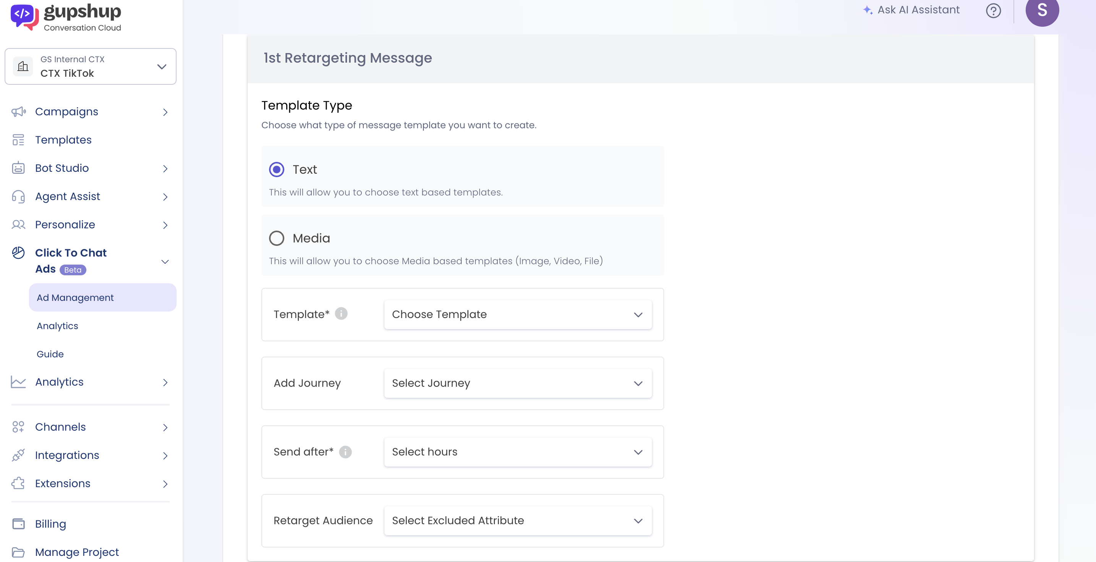Open the Select hours dropdown
Viewport: 1096px width, 562px height.
point(517,452)
